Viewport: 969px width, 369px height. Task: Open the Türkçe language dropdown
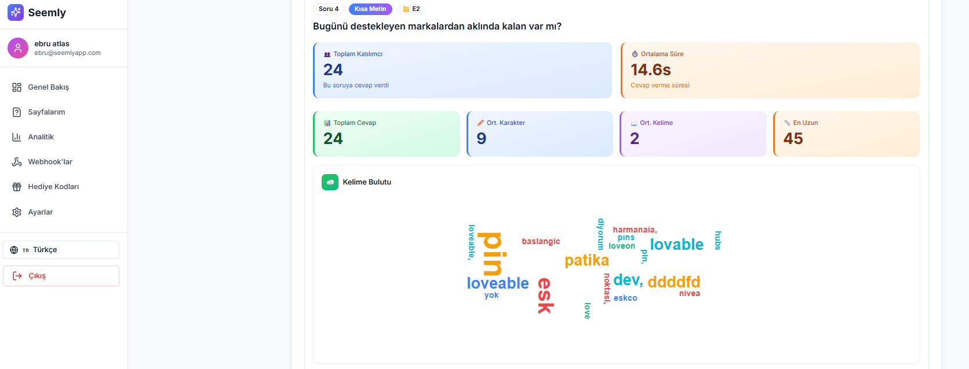(x=61, y=250)
